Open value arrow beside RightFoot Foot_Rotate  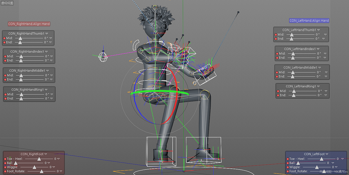coord(61,171)
